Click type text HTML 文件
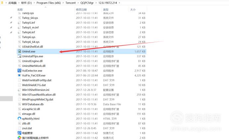 [110, 119]
